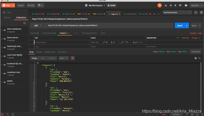
Task: Open the Authorization request tab
Action: [49, 33]
